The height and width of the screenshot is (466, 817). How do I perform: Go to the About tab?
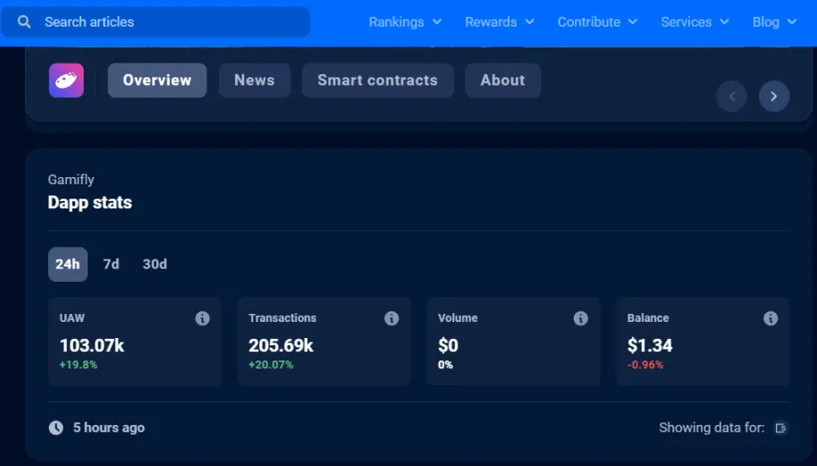tap(503, 80)
